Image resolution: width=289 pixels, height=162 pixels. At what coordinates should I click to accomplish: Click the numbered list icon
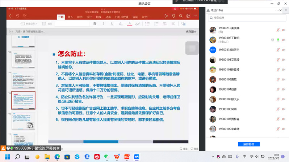pos(156,24)
